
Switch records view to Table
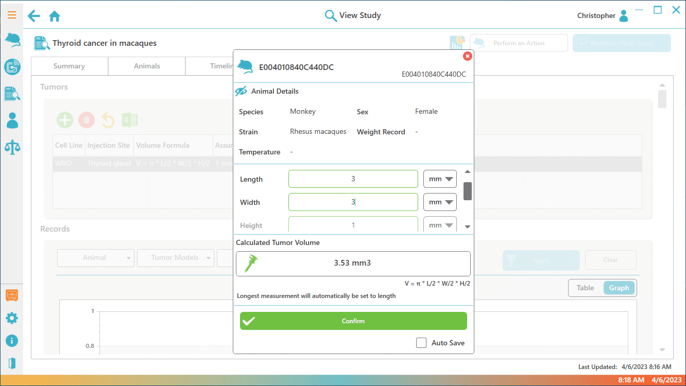(585, 288)
